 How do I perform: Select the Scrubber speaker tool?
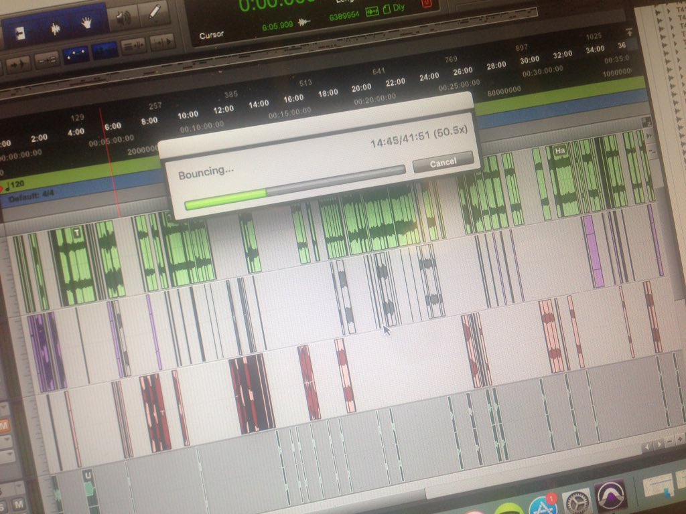(x=124, y=18)
